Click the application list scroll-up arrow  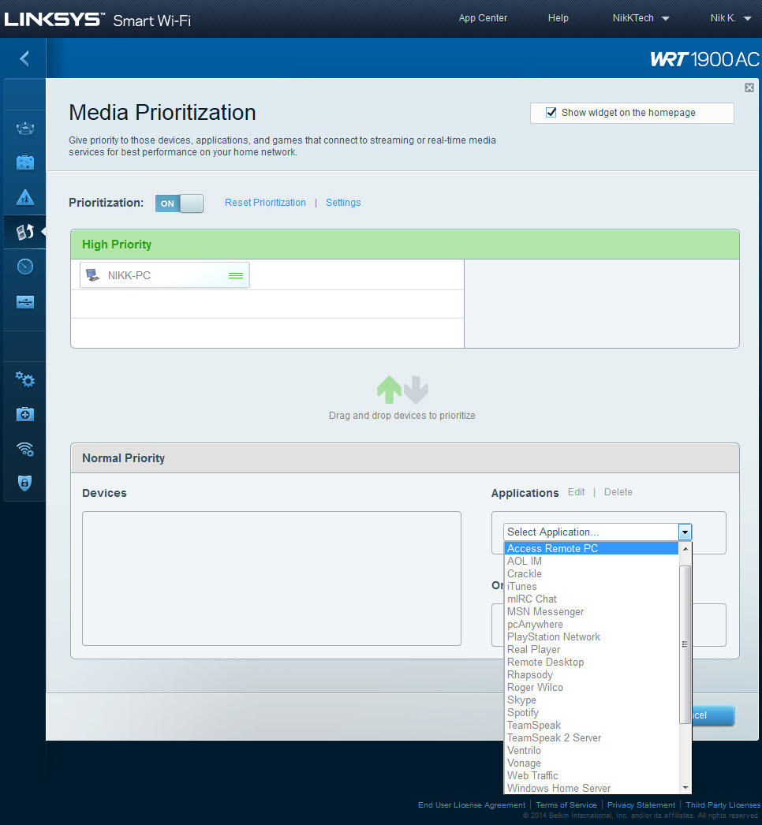(685, 549)
